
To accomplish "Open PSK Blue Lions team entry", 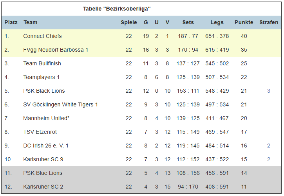I will 43,173.
